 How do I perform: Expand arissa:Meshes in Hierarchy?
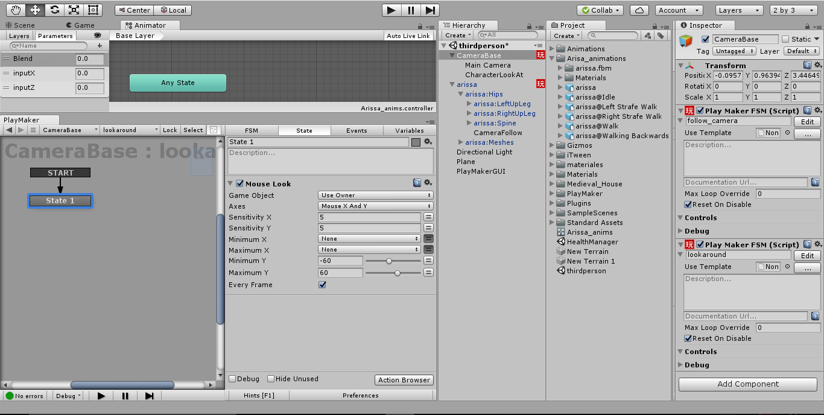click(x=461, y=142)
